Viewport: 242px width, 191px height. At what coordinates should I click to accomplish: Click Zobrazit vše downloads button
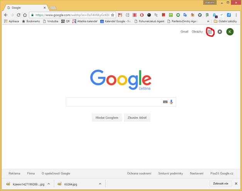[x=220, y=183]
